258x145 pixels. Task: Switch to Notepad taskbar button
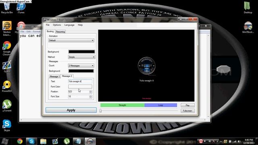coord(78,141)
